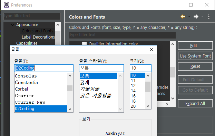The width and height of the screenshot is (215, 136).
Task: Select 굵은 기울임꼴 bold italic style
Action: 98,96
